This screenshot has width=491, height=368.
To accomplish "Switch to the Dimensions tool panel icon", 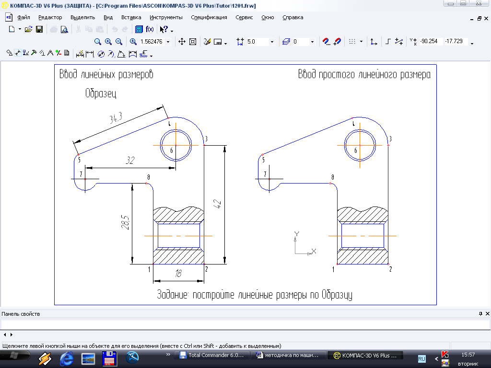I will 18,53.
